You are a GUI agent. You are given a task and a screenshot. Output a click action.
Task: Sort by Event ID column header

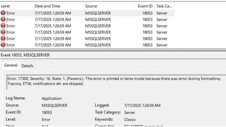[x=144, y=6]
